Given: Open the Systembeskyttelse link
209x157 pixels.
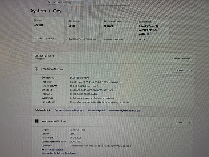Looking at the screenshot, I should (x=96, y=110).
